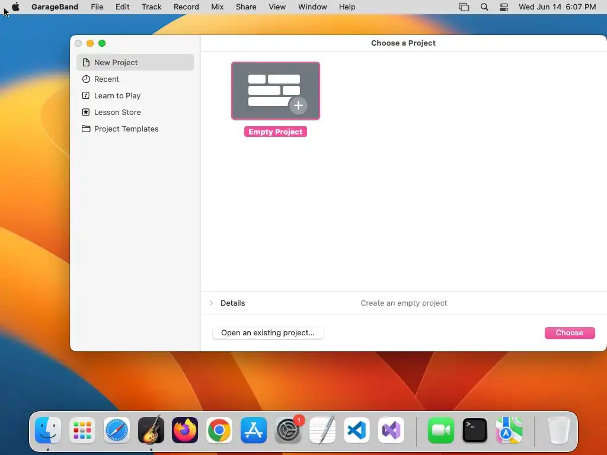Open the Edit menu
The width and height of the screenshot is (607, 455).
[x=122, y=7]
